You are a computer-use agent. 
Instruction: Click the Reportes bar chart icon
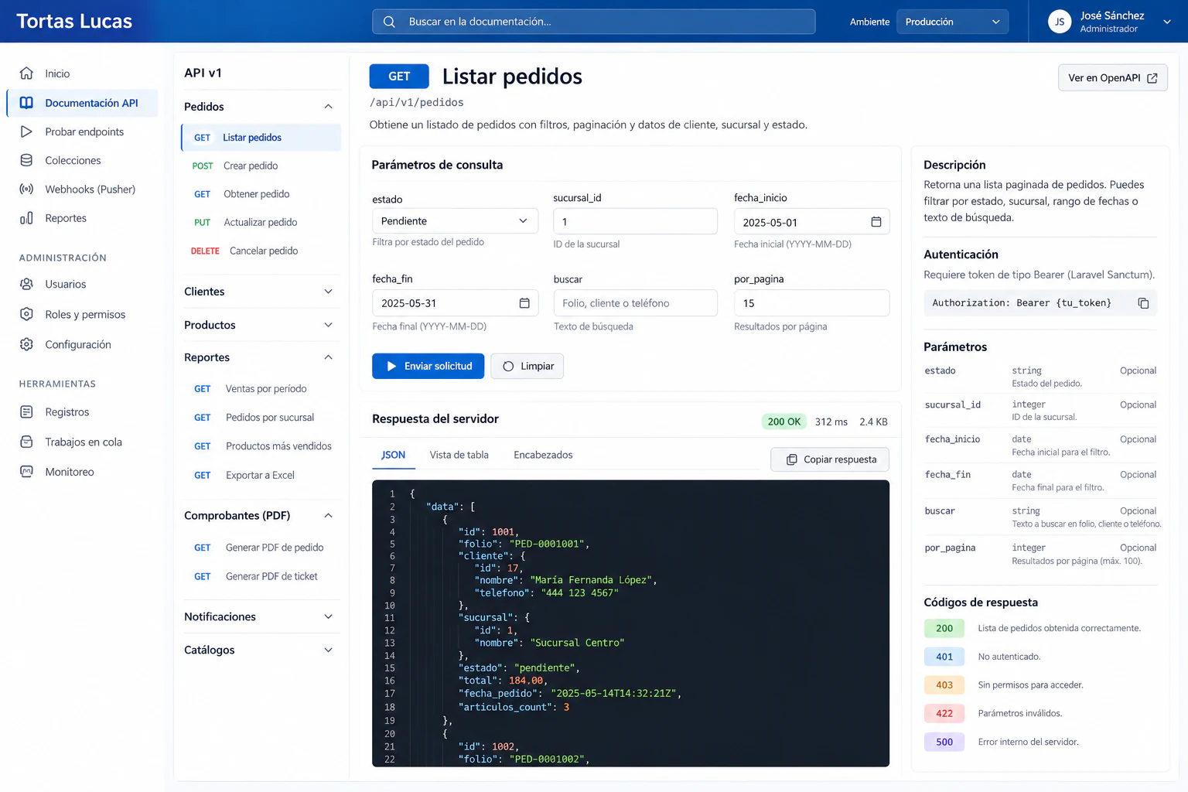pyautogui.click(x=26, y=218)
